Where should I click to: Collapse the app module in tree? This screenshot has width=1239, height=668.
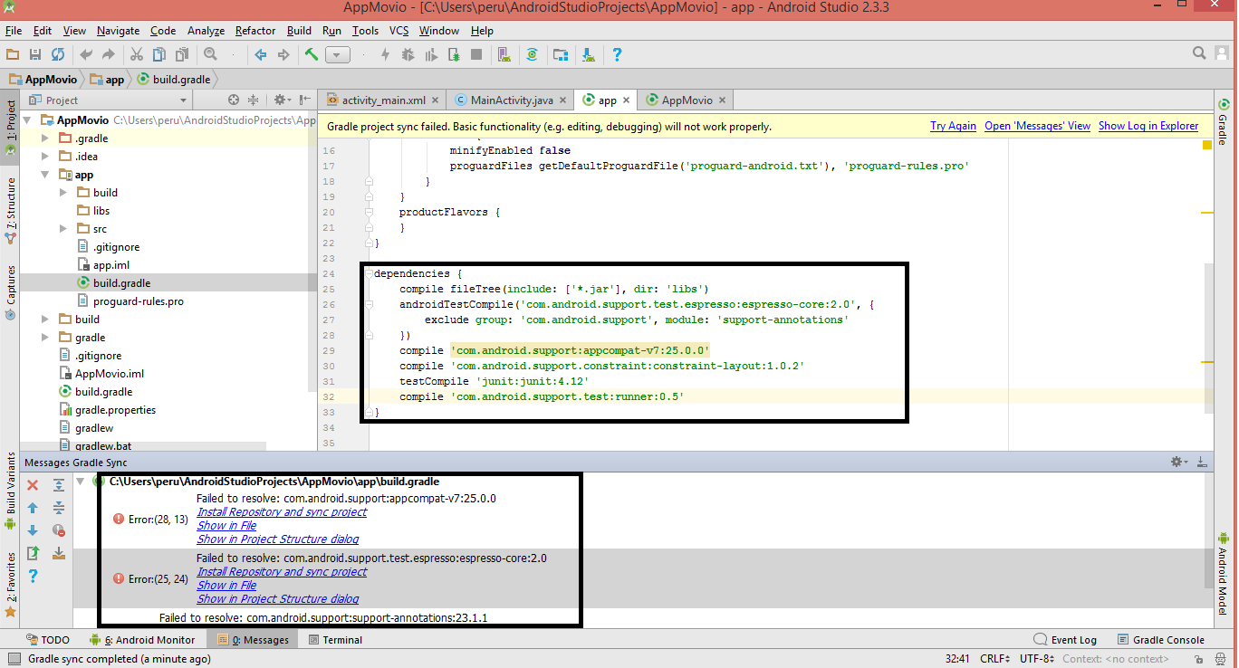[x=45, y=175]
